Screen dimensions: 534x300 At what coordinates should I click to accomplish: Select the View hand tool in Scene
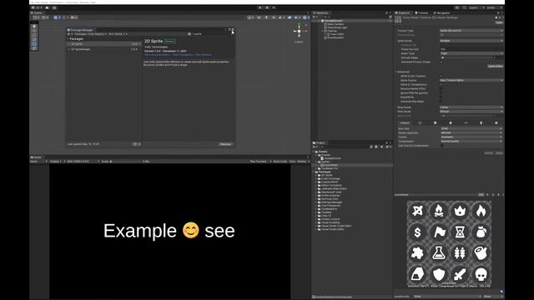click(x=34, y=27)
